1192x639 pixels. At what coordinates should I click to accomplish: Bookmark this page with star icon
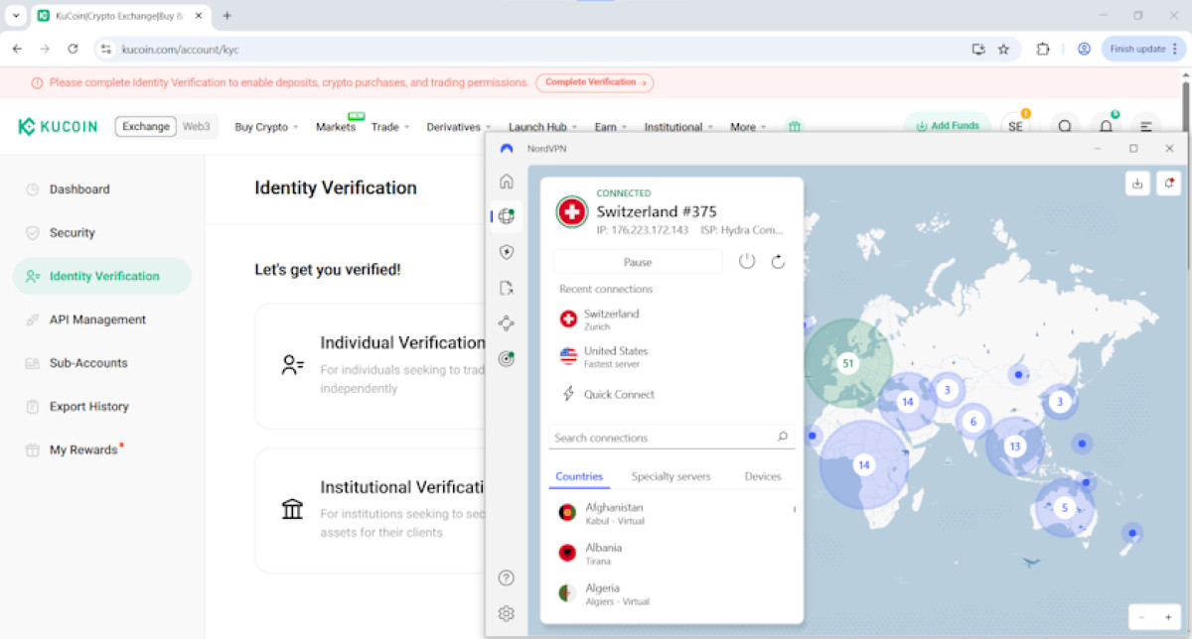point(1003,49)
